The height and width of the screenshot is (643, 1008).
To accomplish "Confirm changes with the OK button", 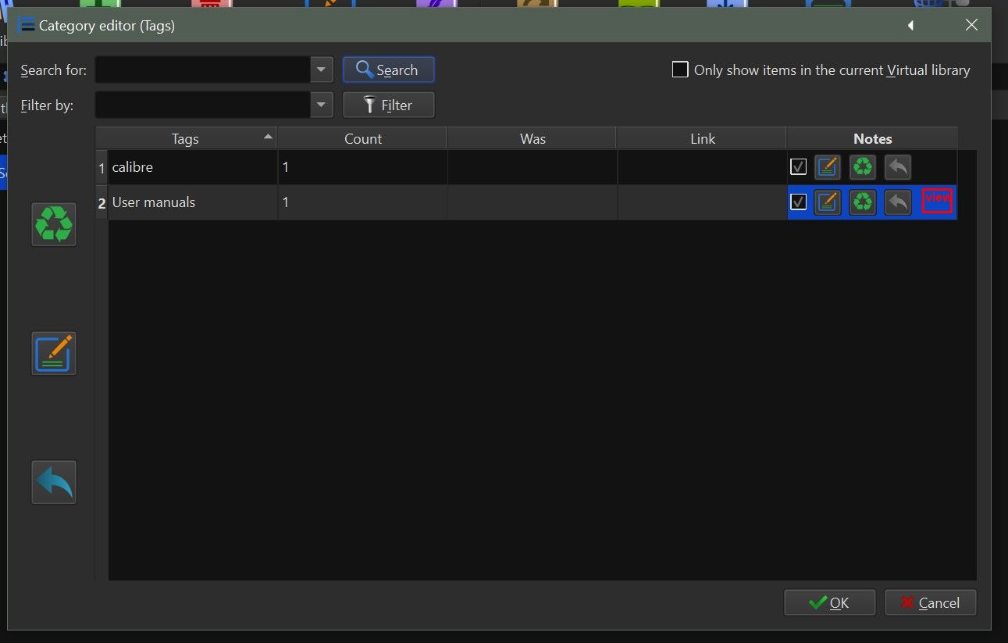I will pos(830,602).
